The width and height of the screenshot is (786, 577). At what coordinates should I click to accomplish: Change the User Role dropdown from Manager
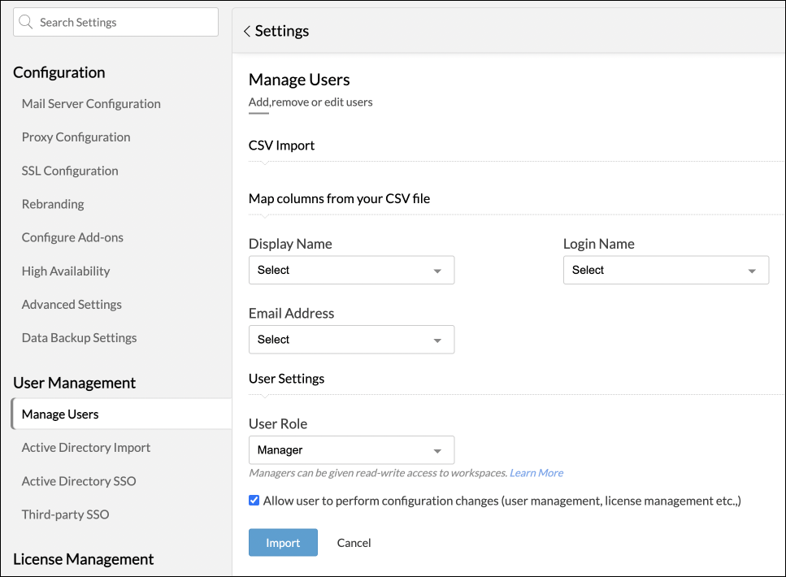click(351, 450)
